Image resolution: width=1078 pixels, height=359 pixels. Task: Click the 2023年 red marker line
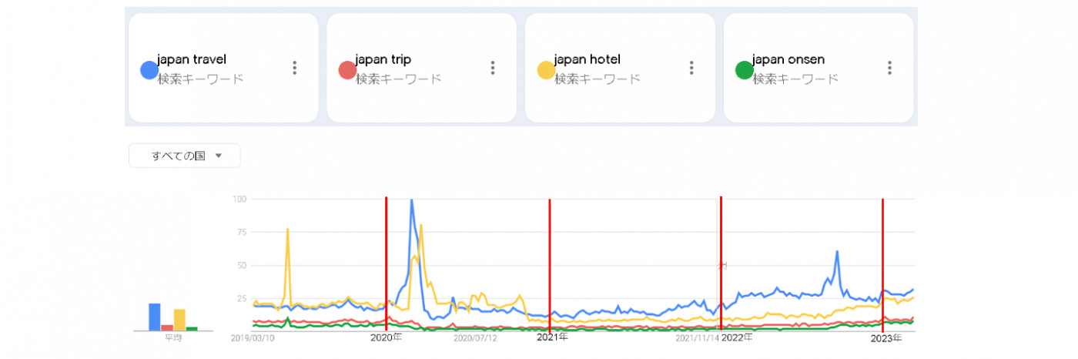pos(882,262)
